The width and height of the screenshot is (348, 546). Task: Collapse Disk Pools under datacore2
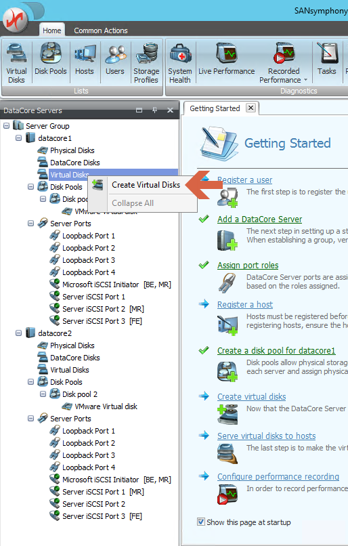(30, 382)
